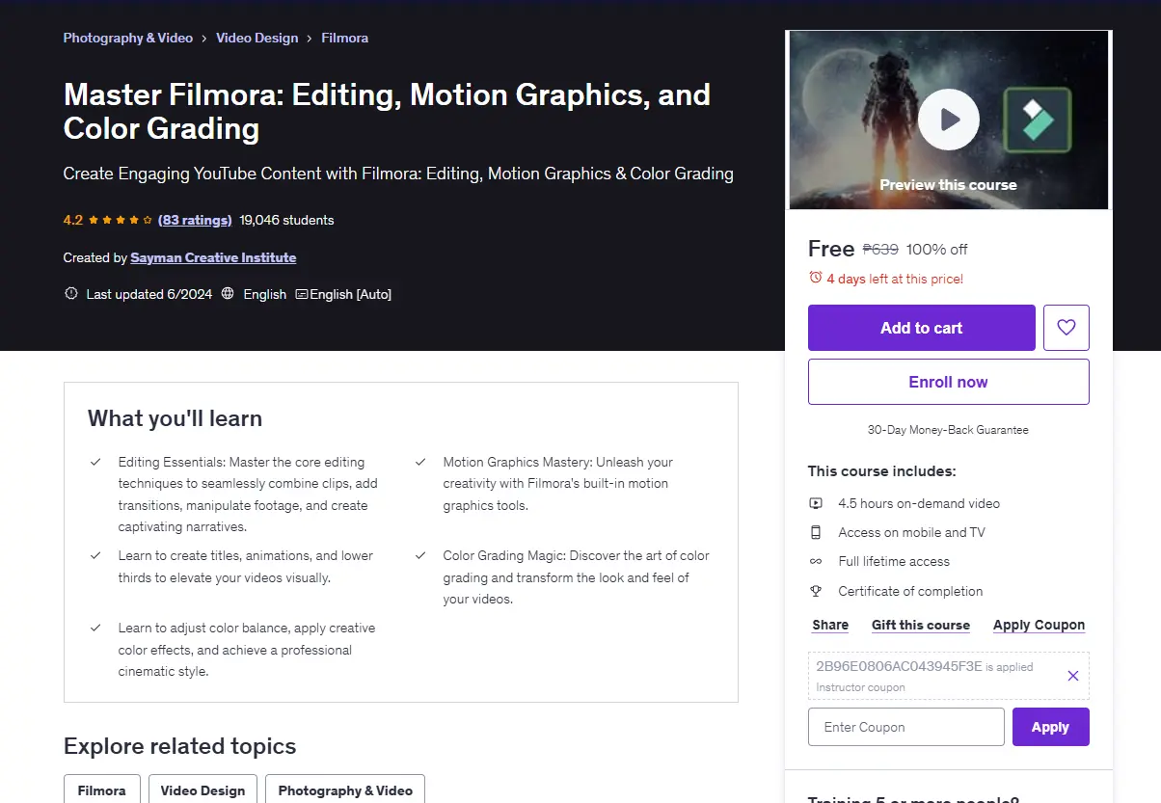Click the globe language icon
The image size is (1161, 803).
pos(228,294)
